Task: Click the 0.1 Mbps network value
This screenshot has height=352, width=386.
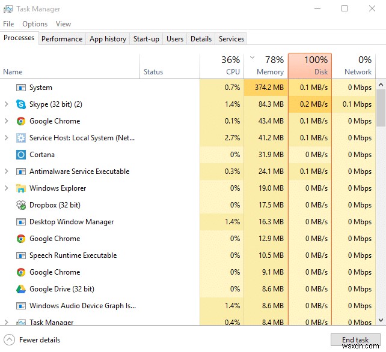Action: tap(357, 104)
